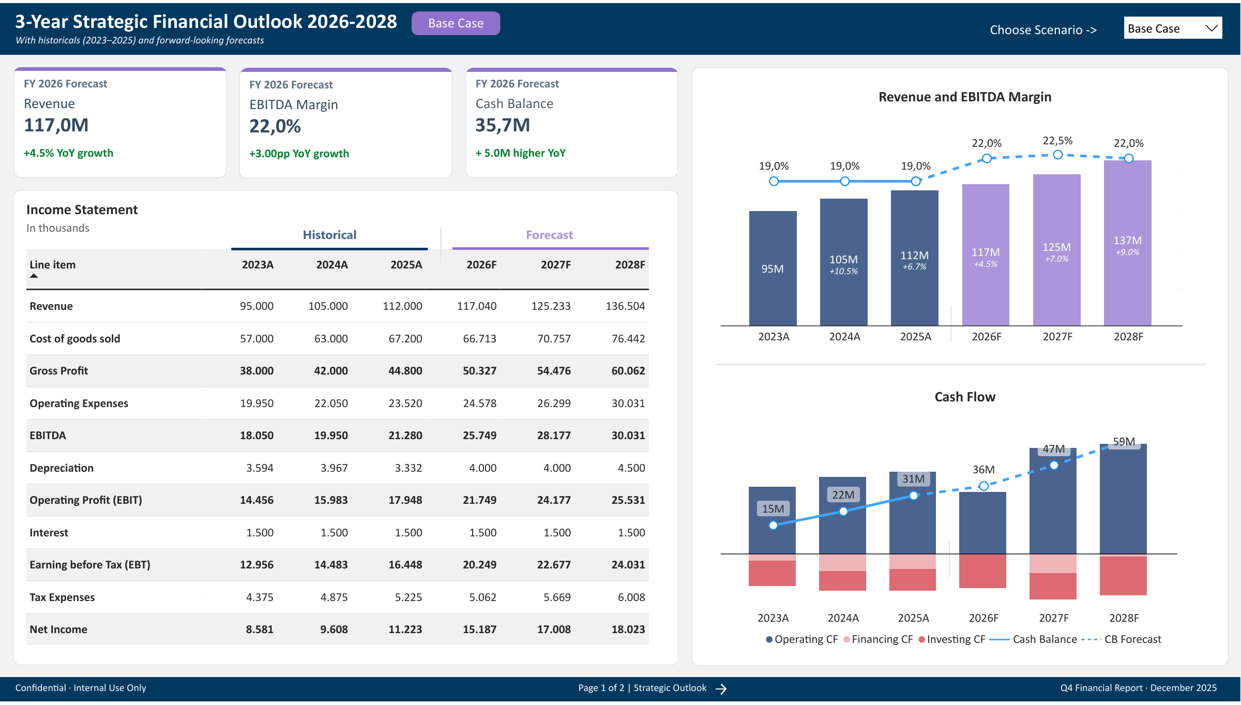
Task: Click the 125M forecast bar for 2027F
Action: pos(1056,250)
